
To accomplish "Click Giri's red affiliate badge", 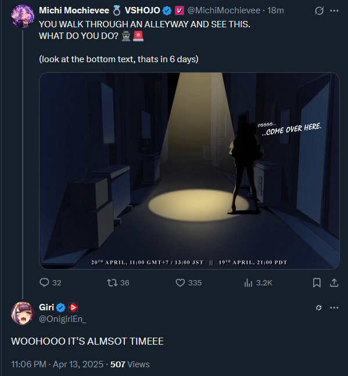I will [73, 307].
